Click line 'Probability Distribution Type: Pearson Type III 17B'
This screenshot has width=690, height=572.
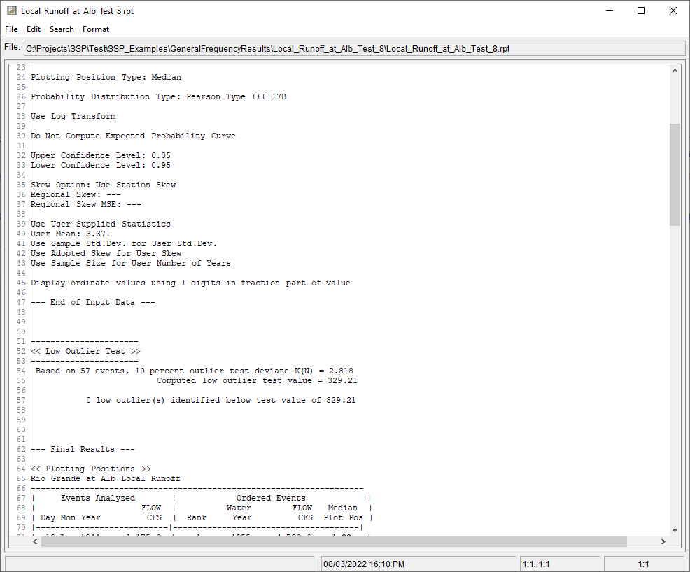point(158,96)
